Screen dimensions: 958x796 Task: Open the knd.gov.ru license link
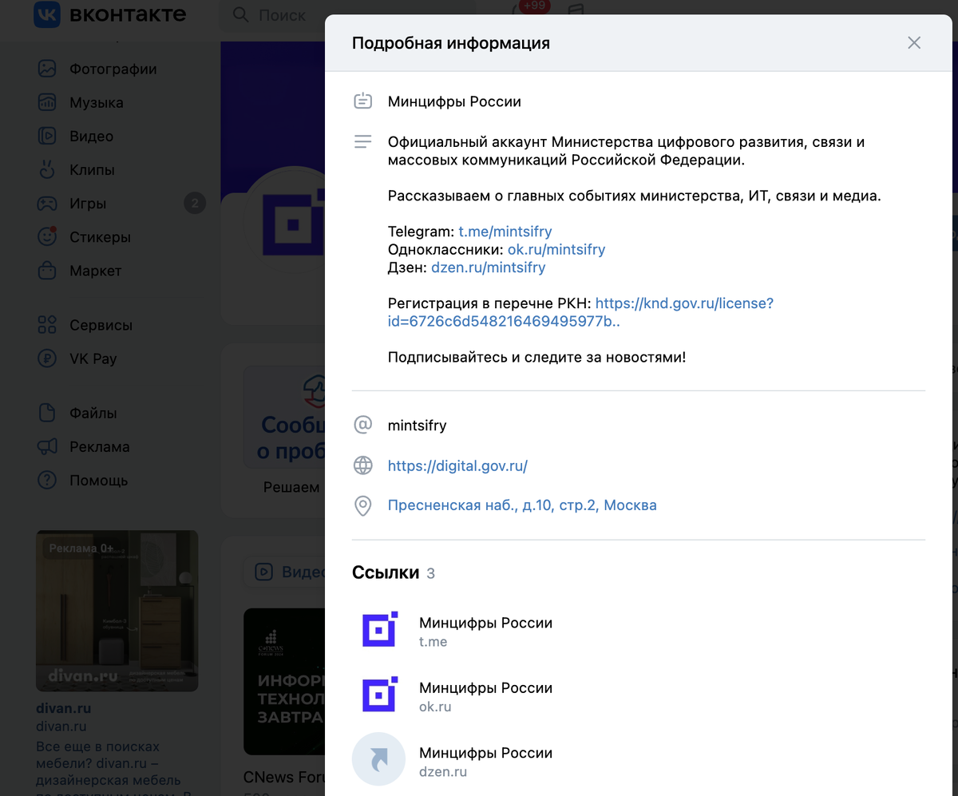[x=580, y=312]
